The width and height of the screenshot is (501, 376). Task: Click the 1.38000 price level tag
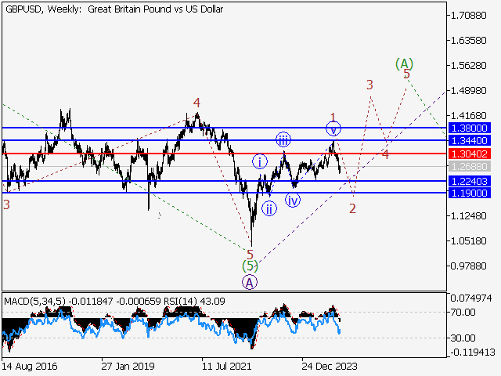470,128
